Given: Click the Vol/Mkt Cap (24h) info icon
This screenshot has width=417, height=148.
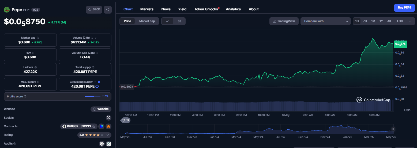Looking at the screenshot, I should click(97, 53).
